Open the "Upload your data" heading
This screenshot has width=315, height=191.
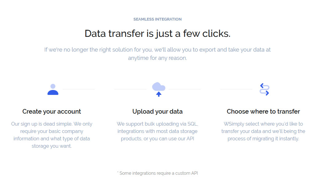point(157,111)
